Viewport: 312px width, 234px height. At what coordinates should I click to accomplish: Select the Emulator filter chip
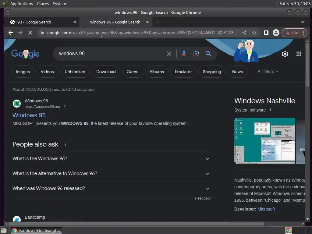183,72
